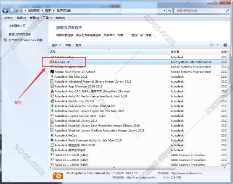Select Autodesk Advanced Material Library Image Library icon
The width and height of the screenshot is (233, 184).
(x=52, y=81)
